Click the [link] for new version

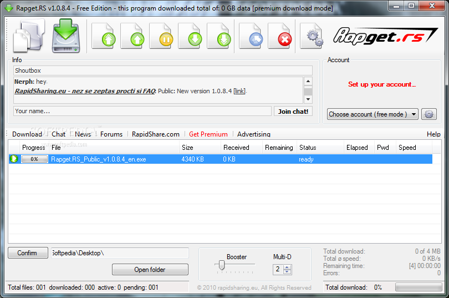(x=239, y=91)
